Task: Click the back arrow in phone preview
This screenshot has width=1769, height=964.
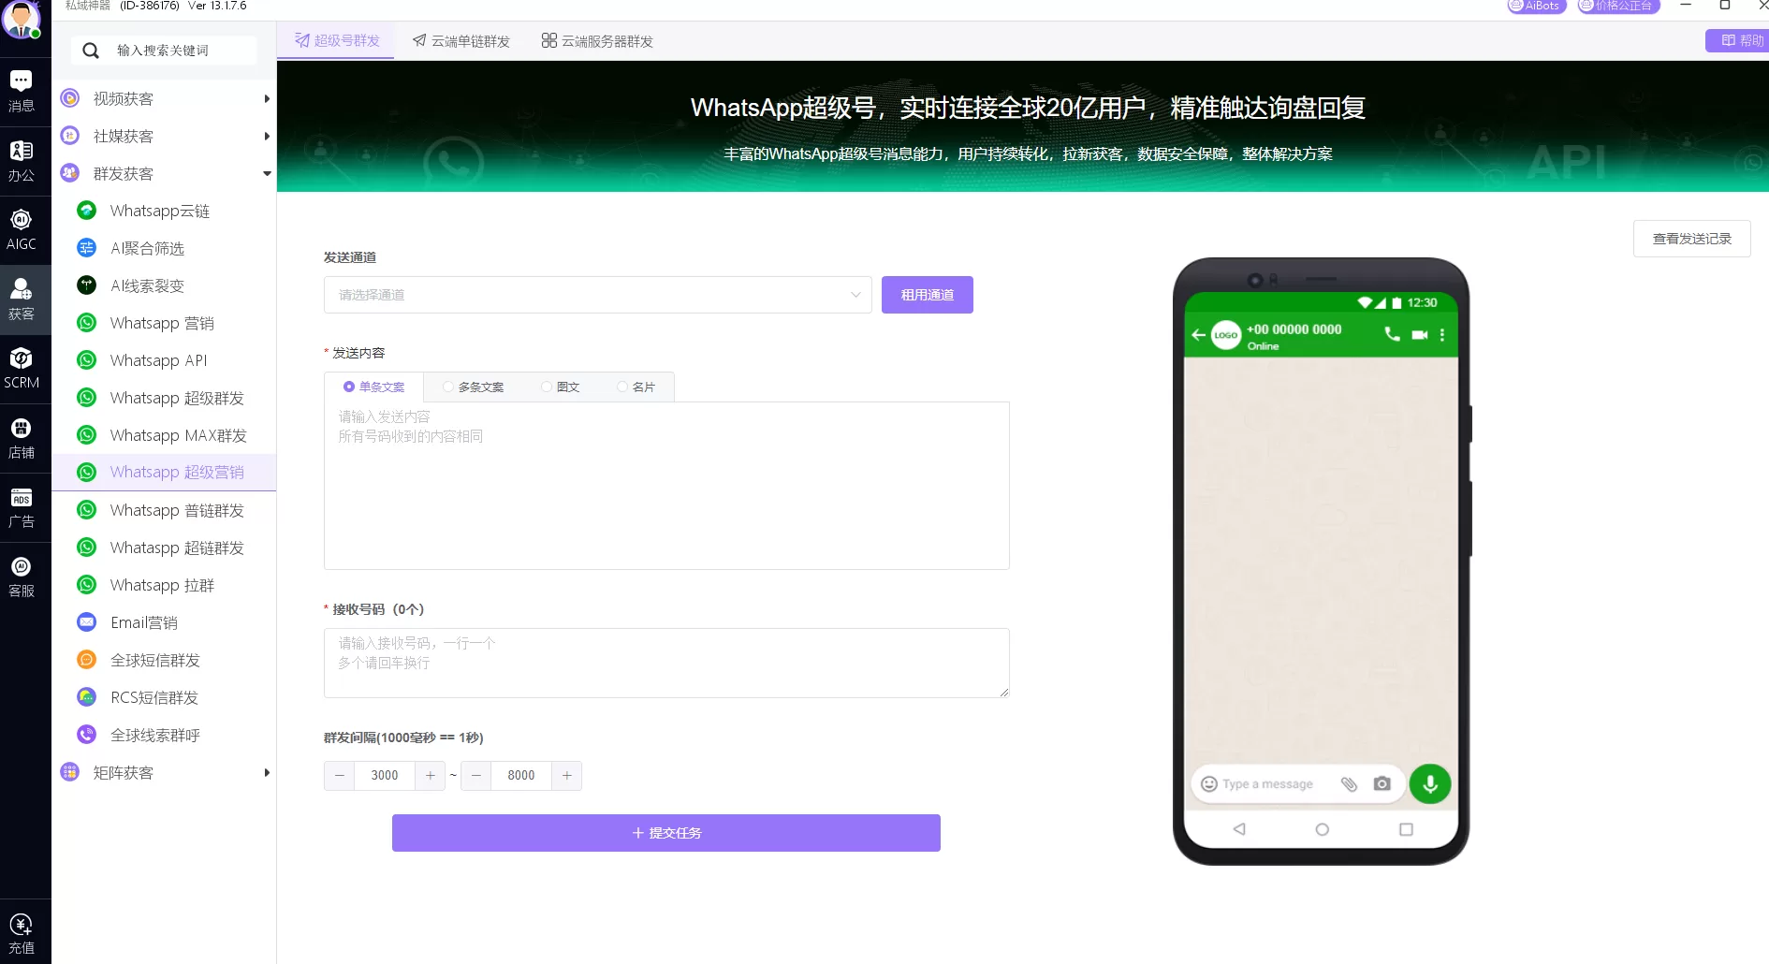Action: tap(1198, 334)
